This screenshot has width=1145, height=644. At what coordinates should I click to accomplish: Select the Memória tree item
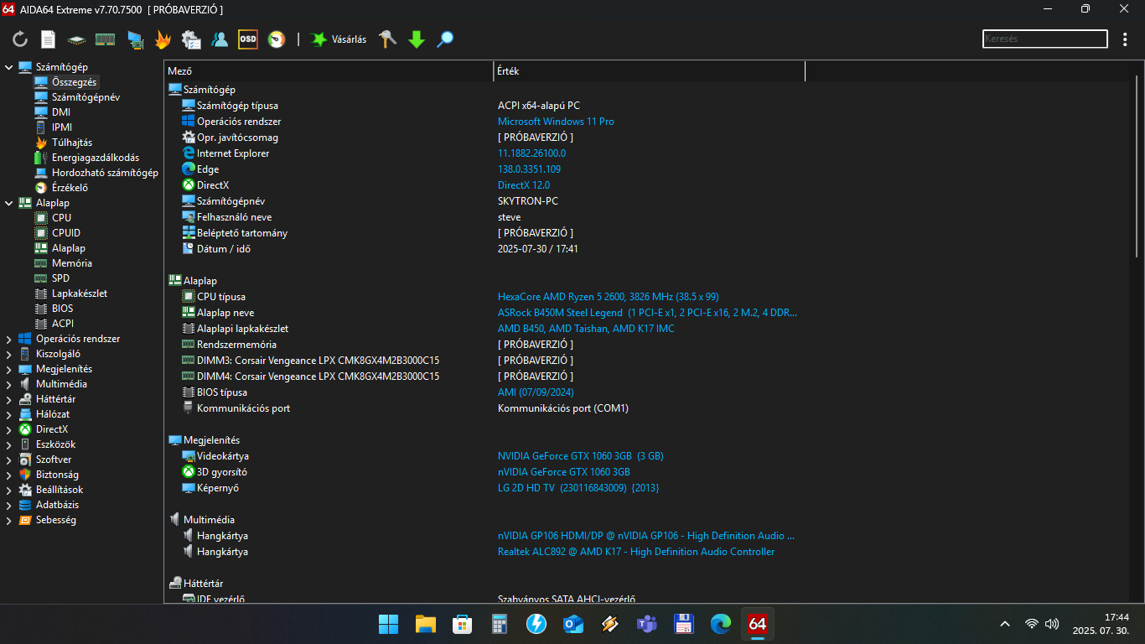[x=72, y=263]
